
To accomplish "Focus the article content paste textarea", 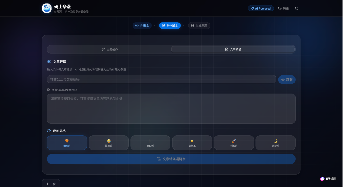I will pos(171,109).
